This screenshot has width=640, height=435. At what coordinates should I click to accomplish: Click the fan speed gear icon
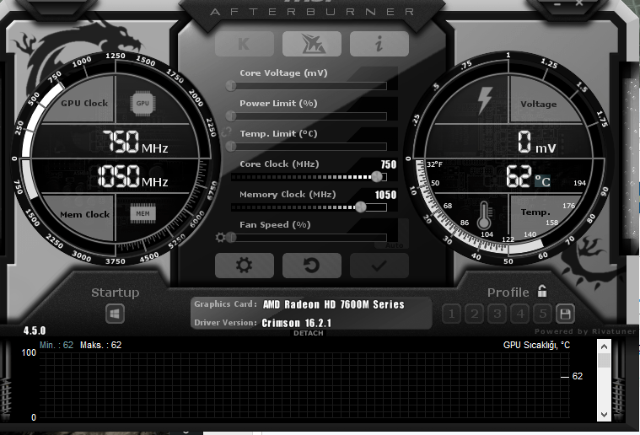(220, 237)
